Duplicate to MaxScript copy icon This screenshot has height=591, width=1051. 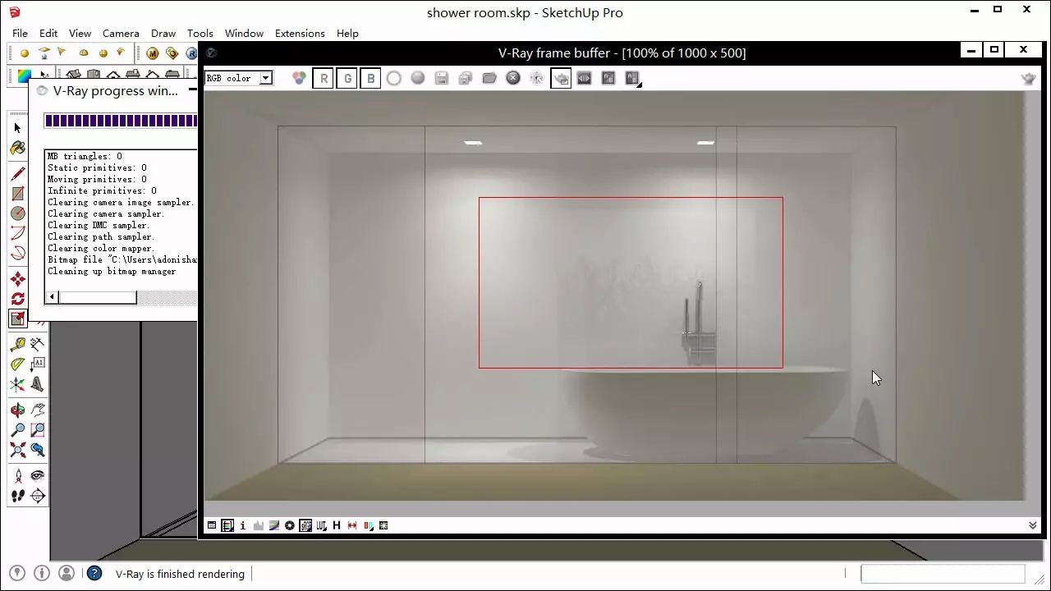tap(466, 78)
